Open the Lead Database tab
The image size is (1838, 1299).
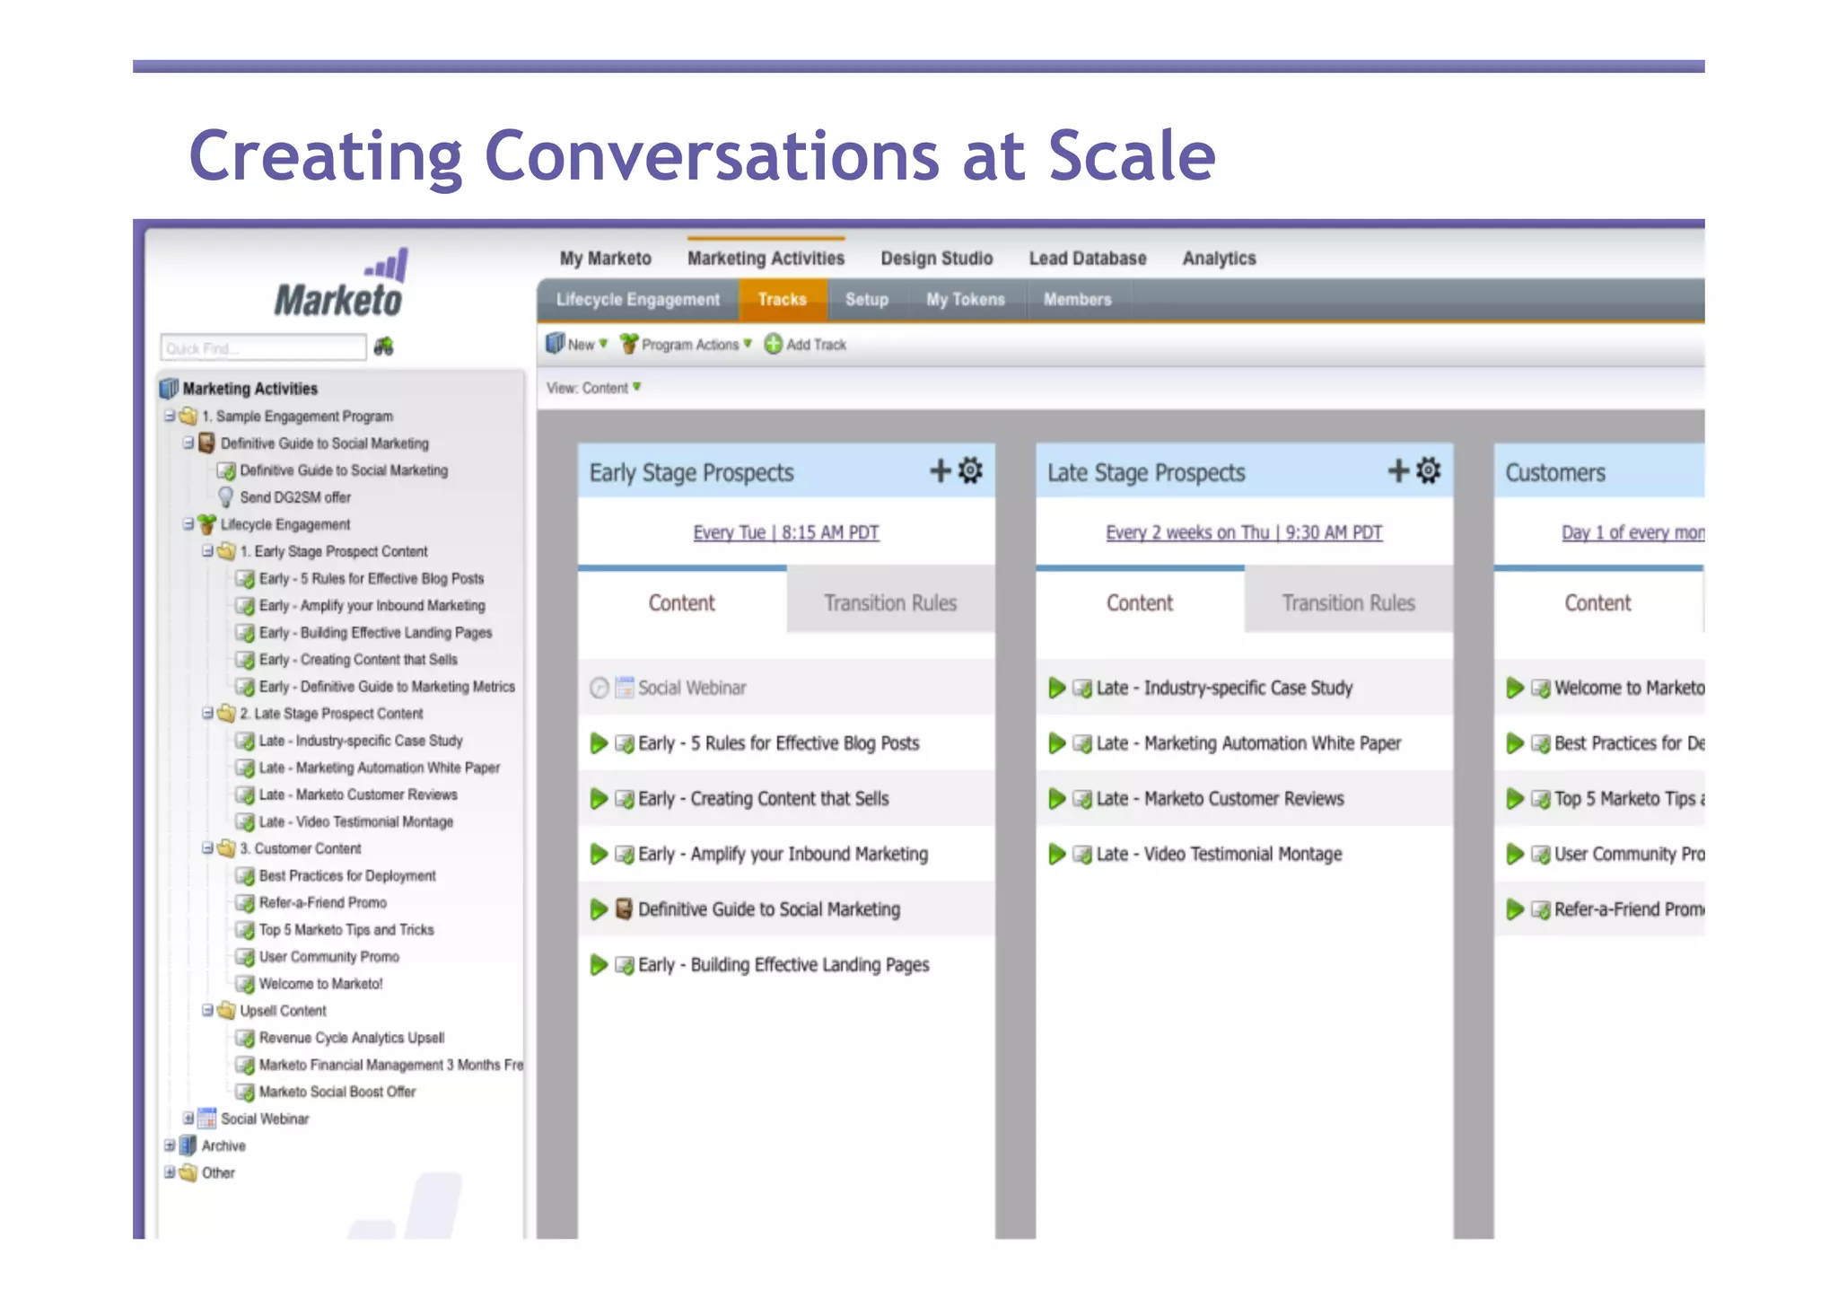click(1088, 259)
